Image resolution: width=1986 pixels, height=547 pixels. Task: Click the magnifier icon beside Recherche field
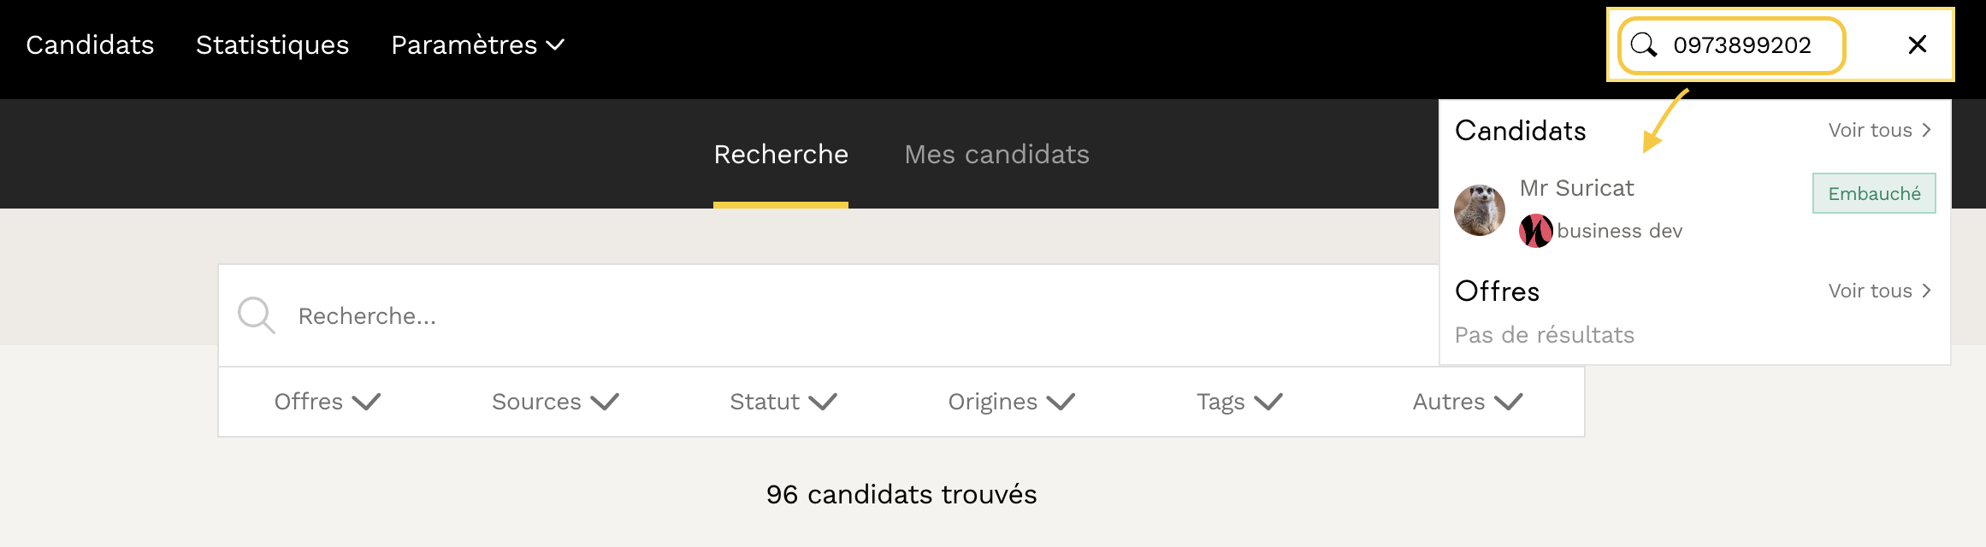tap(256, 315)
